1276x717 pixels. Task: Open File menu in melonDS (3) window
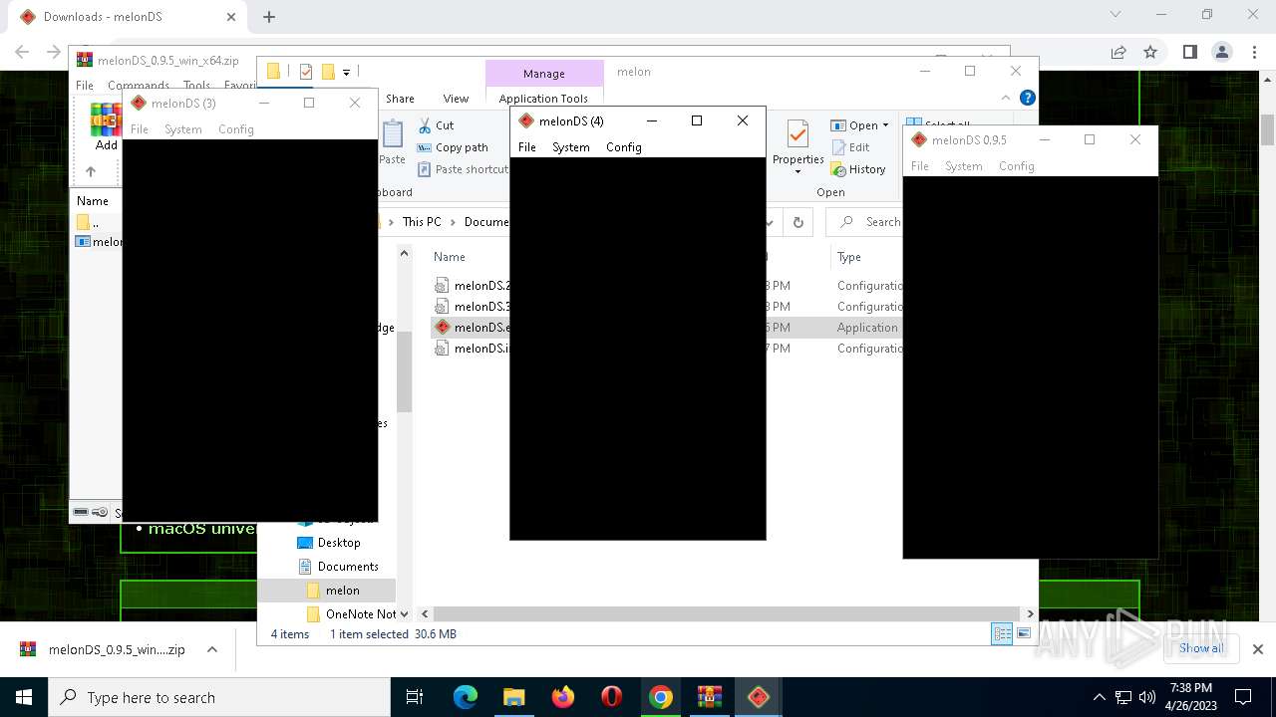coord(140,129)
